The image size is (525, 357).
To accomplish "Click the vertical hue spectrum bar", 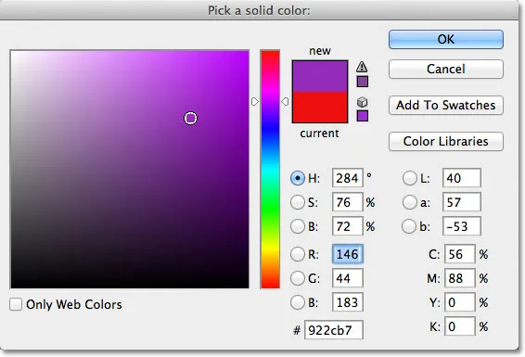I will pyautogui.click(x=270, y=169).
